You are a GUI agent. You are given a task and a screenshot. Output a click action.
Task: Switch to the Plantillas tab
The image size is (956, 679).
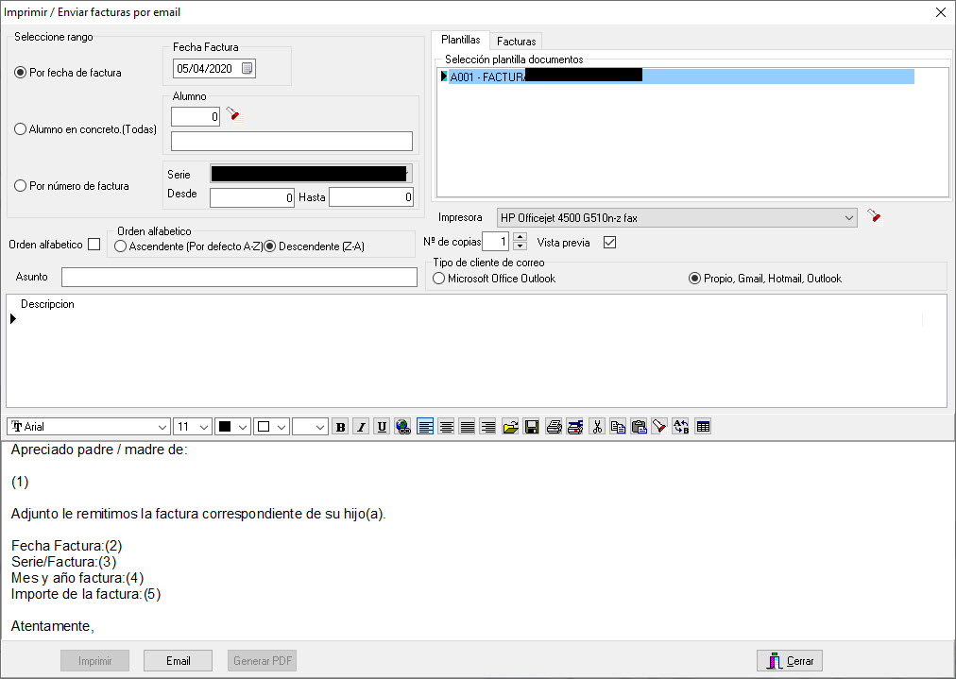point(460,40)
